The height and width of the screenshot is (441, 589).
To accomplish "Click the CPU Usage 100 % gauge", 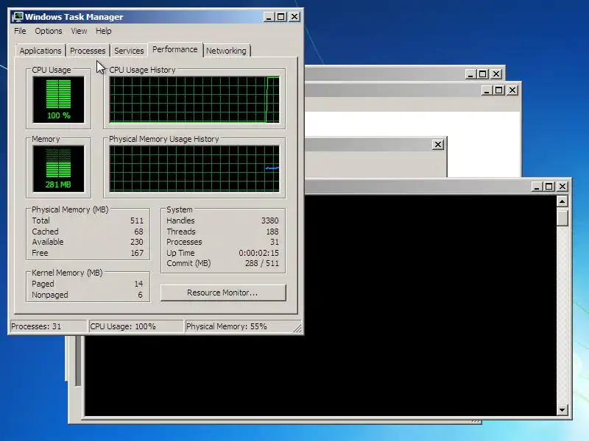I will (x=59, y=100).
